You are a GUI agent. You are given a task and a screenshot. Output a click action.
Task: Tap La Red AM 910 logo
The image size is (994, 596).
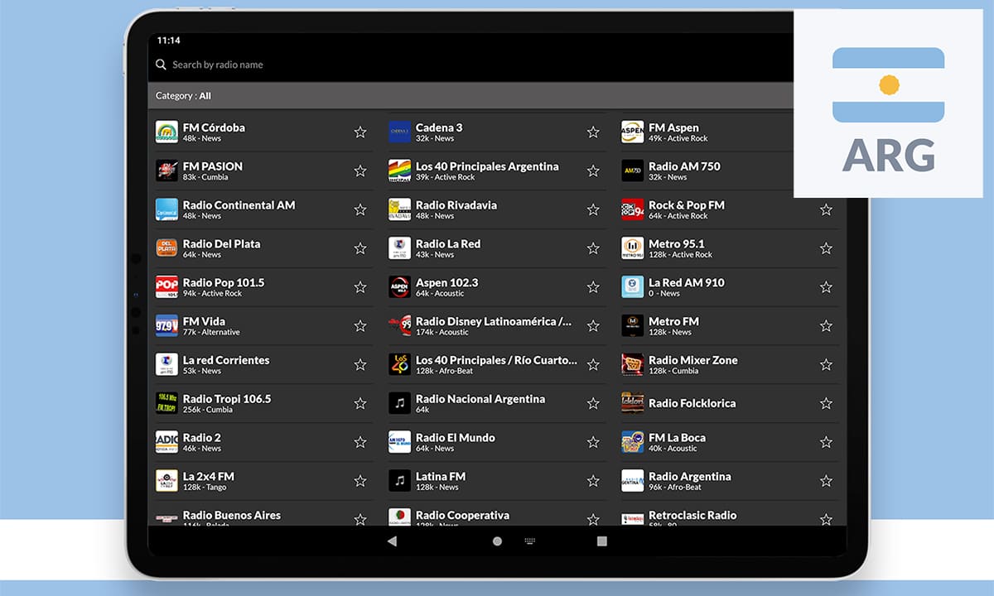pos(632,287)
